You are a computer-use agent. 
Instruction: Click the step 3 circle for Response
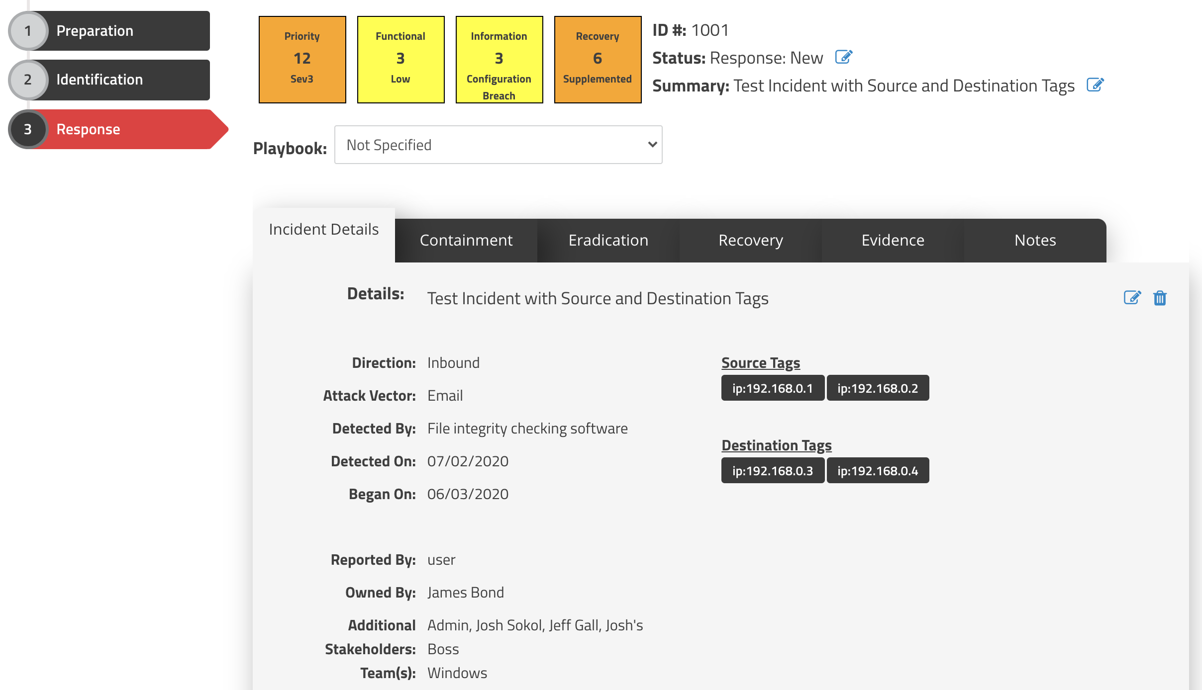(x=28, y=129)
